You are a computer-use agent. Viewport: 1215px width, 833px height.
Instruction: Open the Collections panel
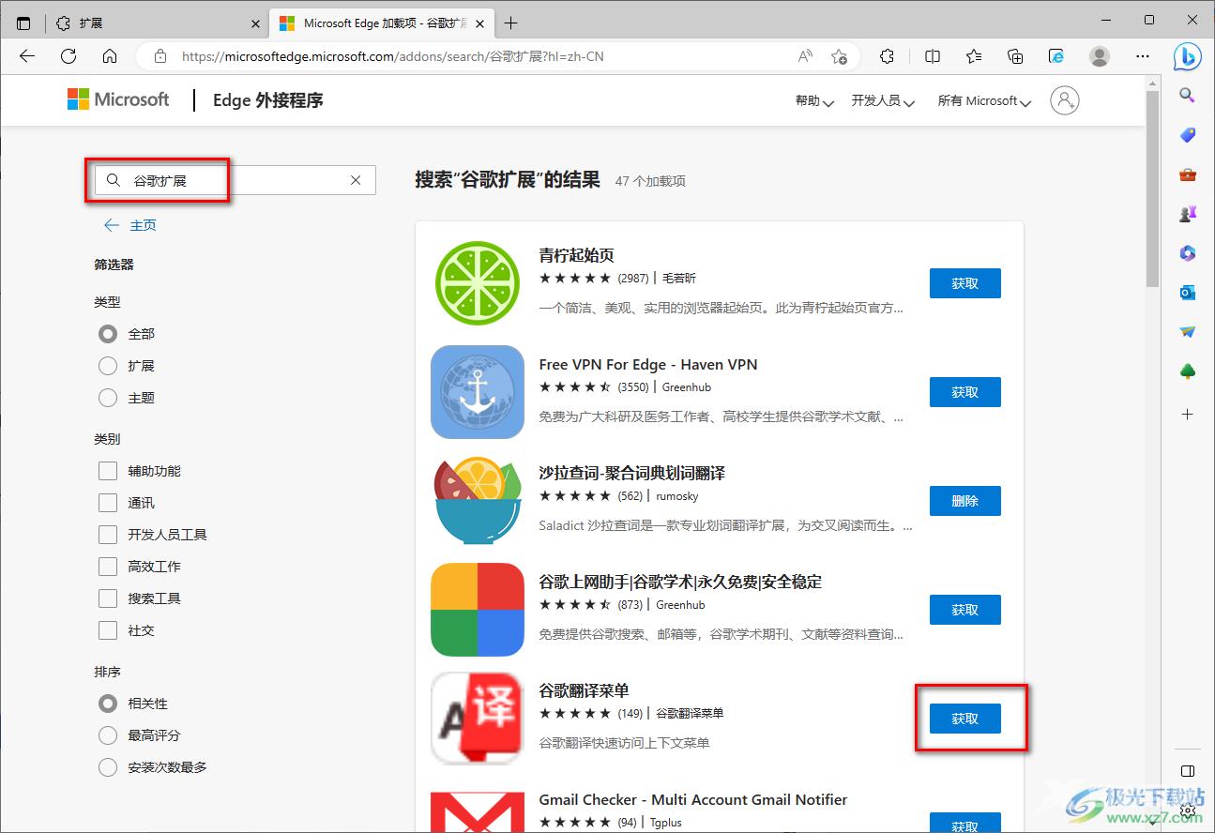point(1015,56)
